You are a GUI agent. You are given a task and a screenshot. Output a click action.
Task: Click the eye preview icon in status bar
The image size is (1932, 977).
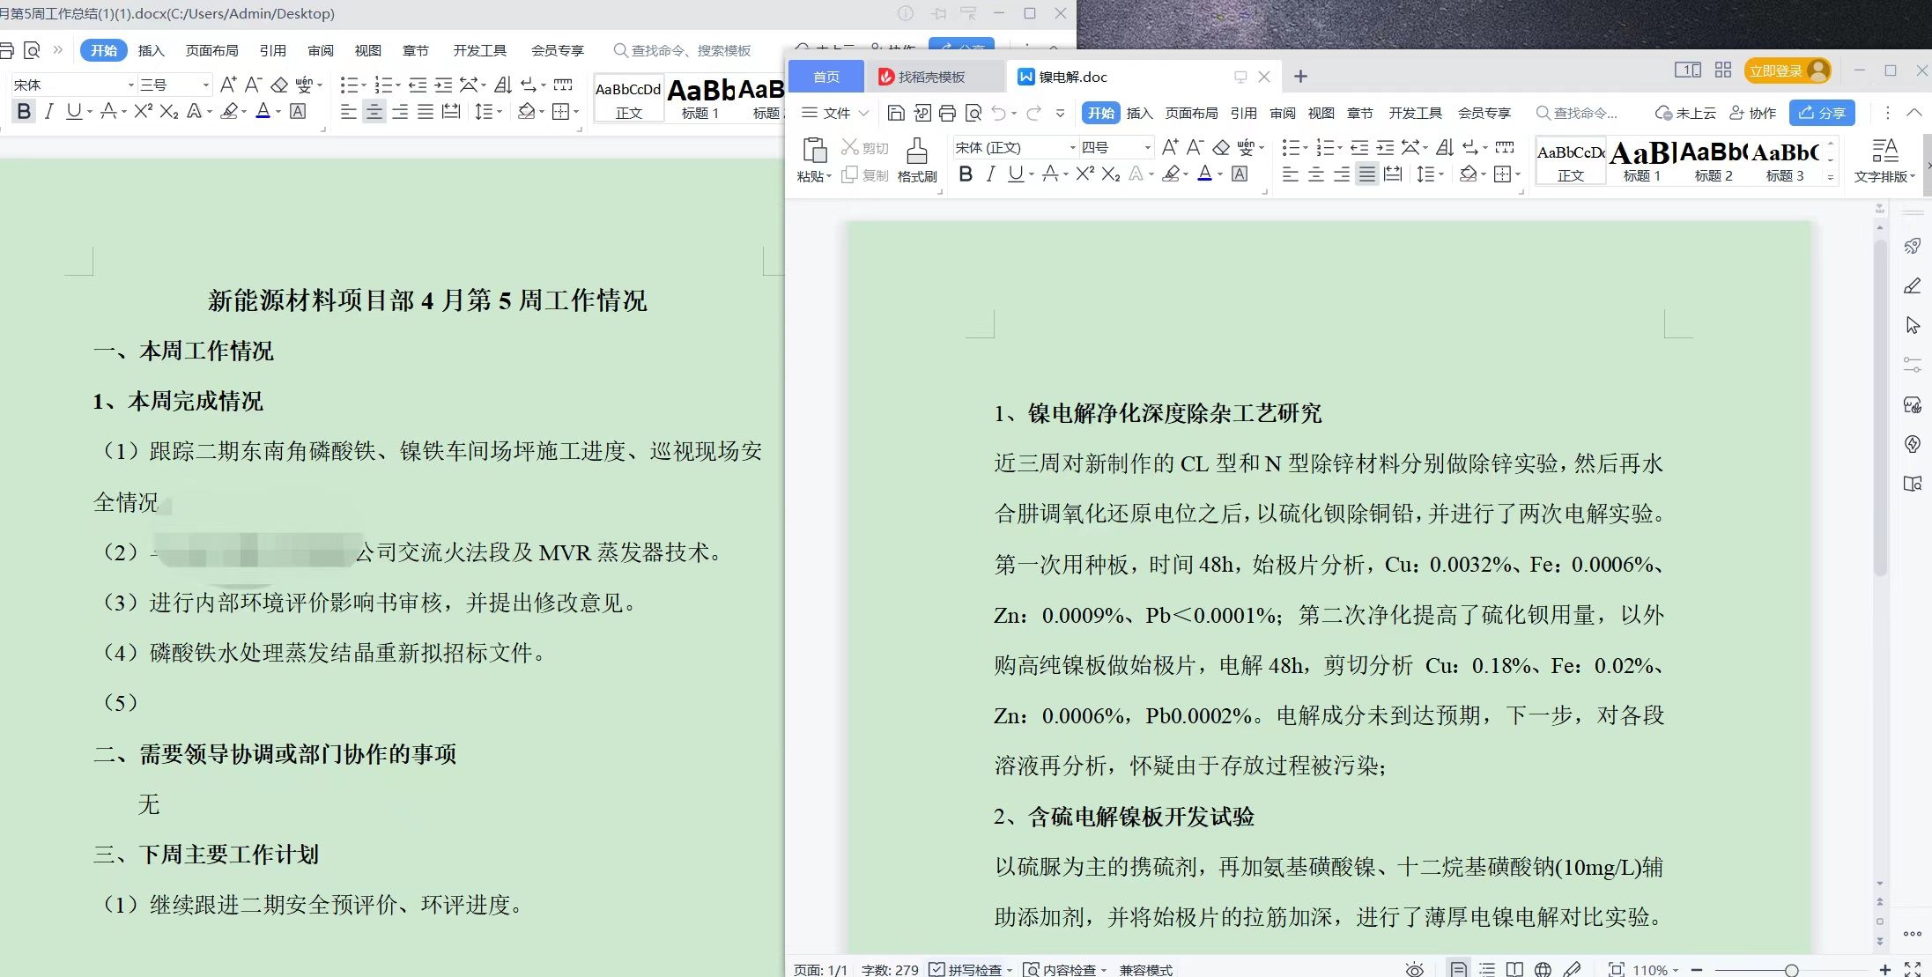click(1413, 968)
